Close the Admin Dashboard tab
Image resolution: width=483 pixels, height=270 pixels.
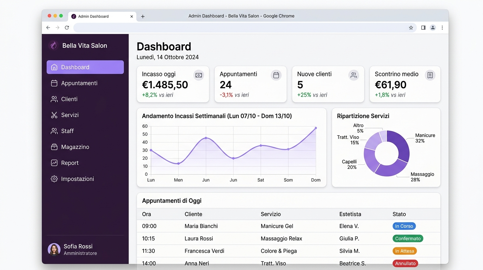pos(132,17)
